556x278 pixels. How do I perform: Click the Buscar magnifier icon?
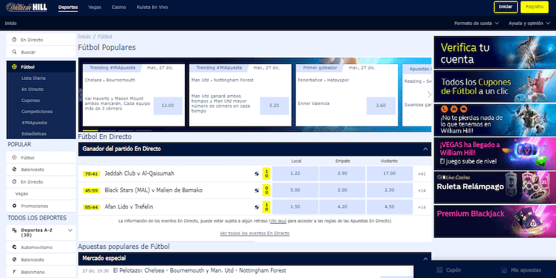point(14,51)
